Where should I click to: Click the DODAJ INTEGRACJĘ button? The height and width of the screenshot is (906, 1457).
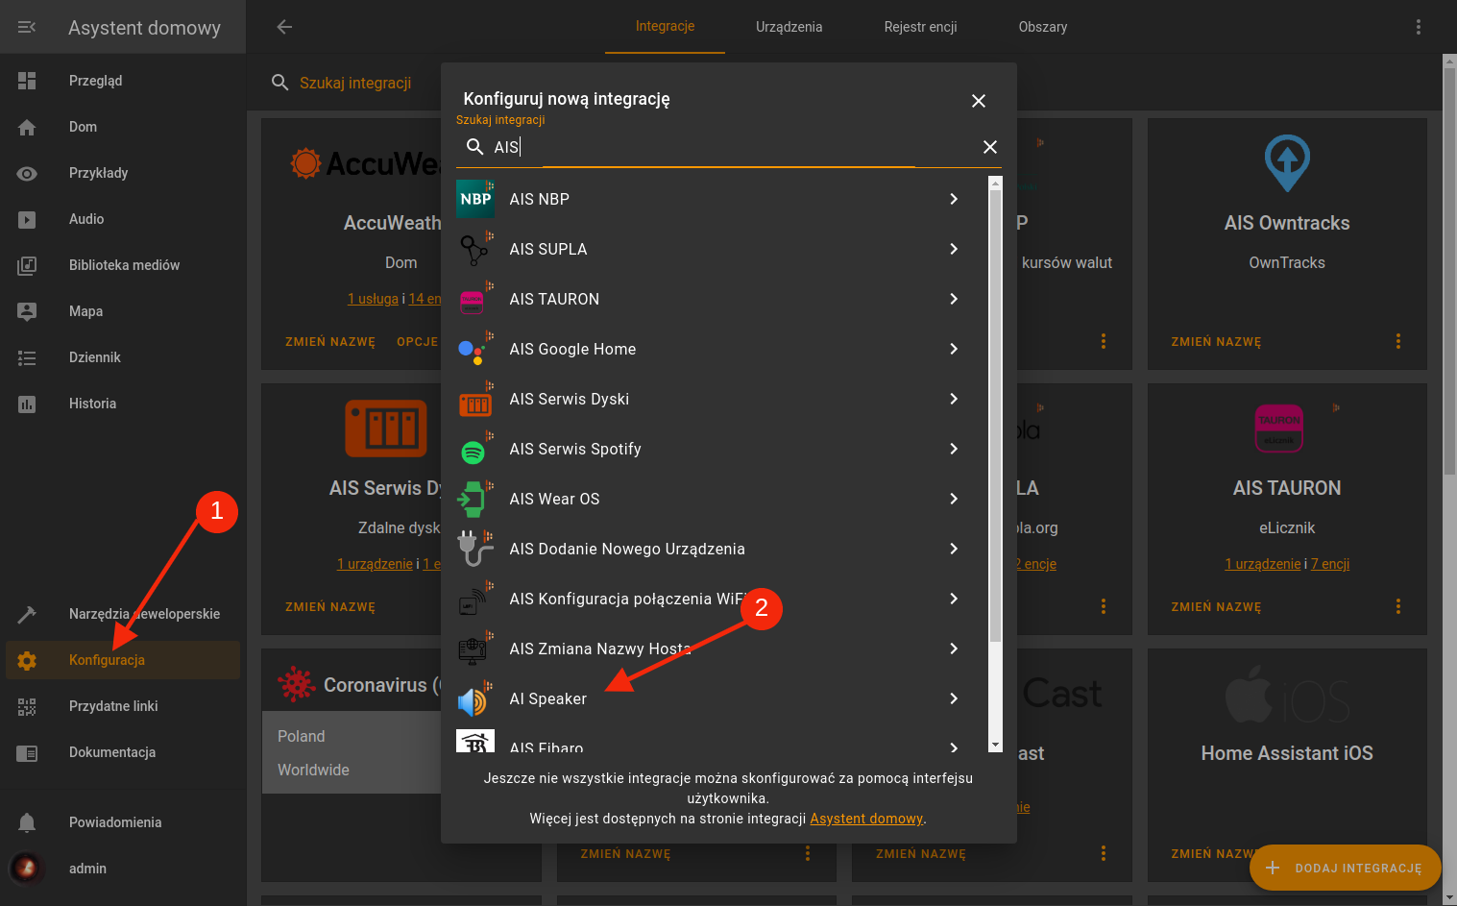click(x=1345, y=868)
